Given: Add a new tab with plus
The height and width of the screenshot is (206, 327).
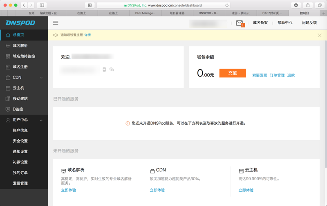Looking at the screenshot, I should pos(324,13).
